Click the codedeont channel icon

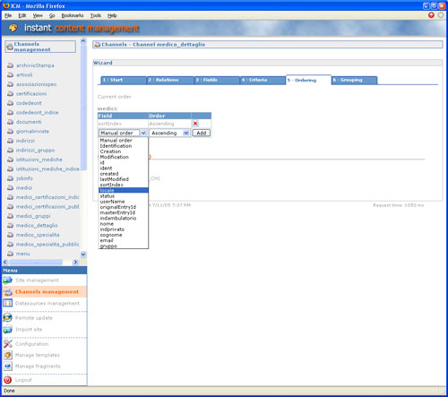pos(11,103)
